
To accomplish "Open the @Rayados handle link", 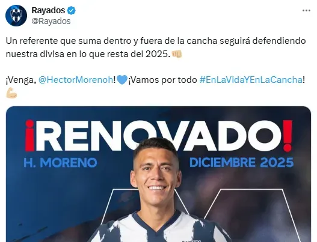I will (51, 21).
